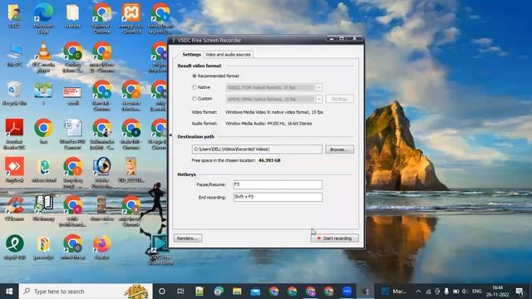Click the Browse button for destination path
Screen dimensions: 532x299
click(x=339, y=149)
